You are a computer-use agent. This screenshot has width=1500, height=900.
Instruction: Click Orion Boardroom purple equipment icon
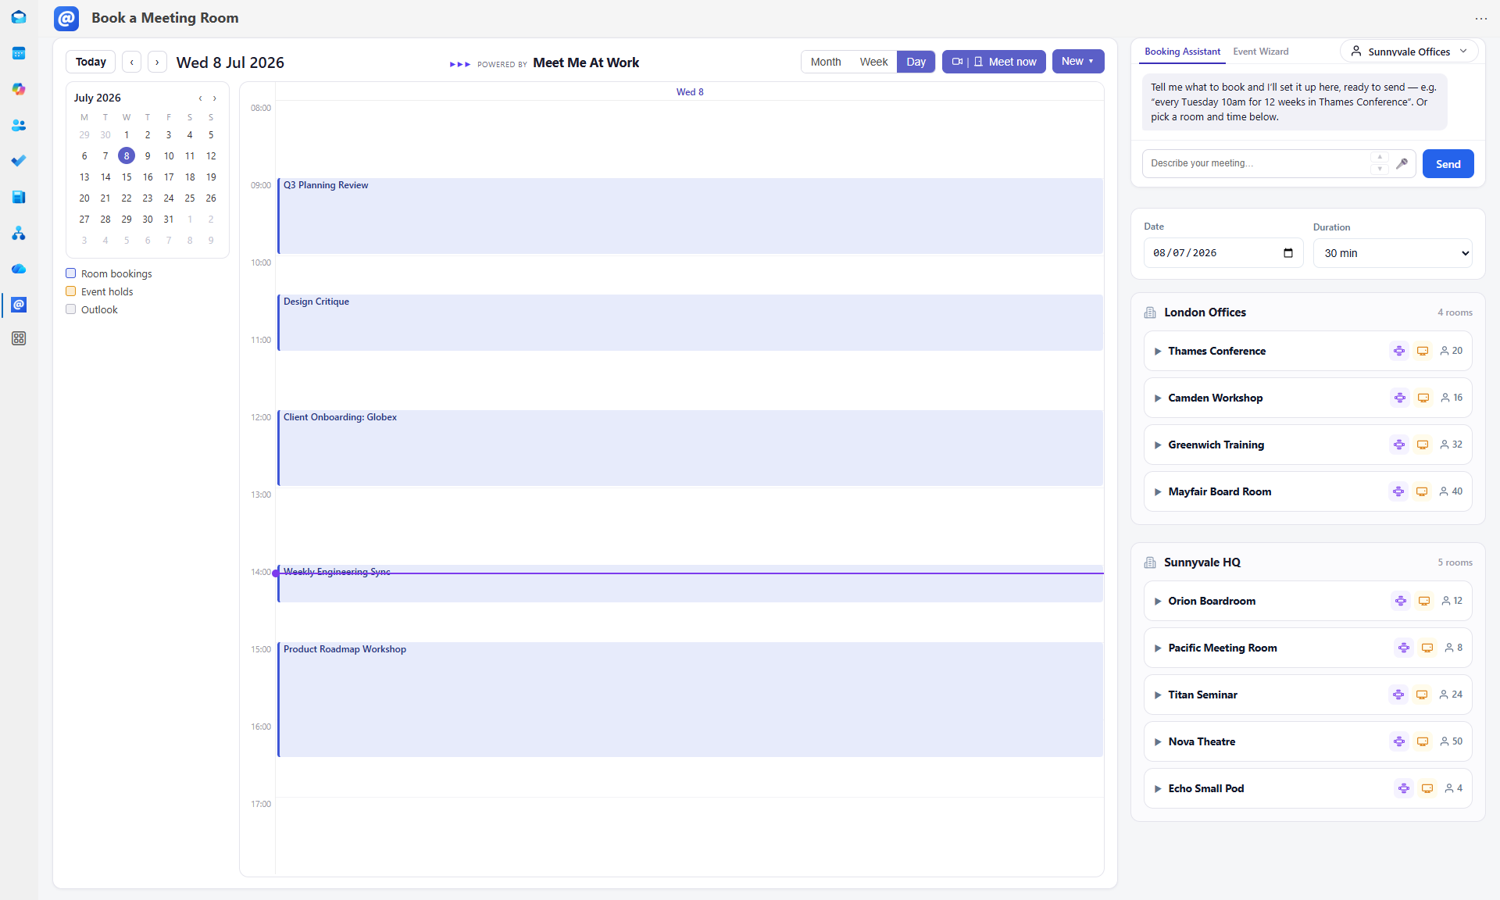click(1401, 601)
